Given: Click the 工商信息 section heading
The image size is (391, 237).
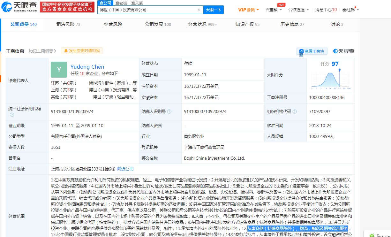Looking at the screenshot, I should point(15,51).
